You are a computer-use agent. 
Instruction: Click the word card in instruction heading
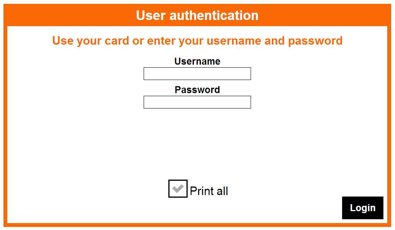pos(117,41)
